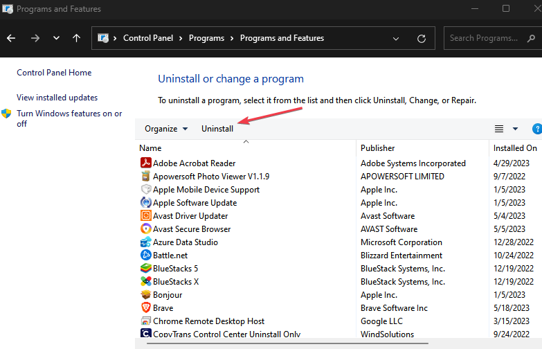The image size is (542, 349).
Task: Refresh the Programs and Features list
Action: coord(422,38)
